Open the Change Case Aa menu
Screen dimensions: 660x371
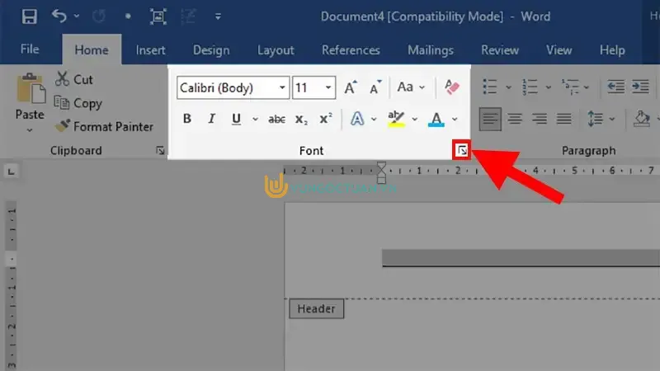click(411, 87)
